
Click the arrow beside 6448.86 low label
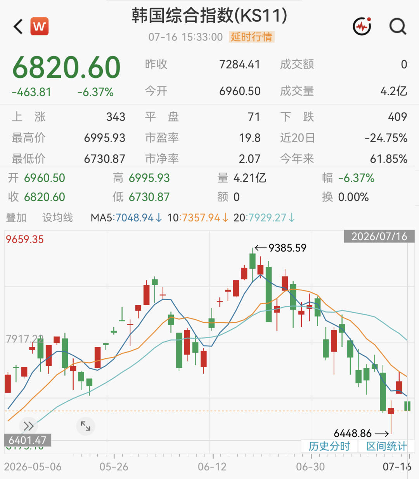point(382,433)
